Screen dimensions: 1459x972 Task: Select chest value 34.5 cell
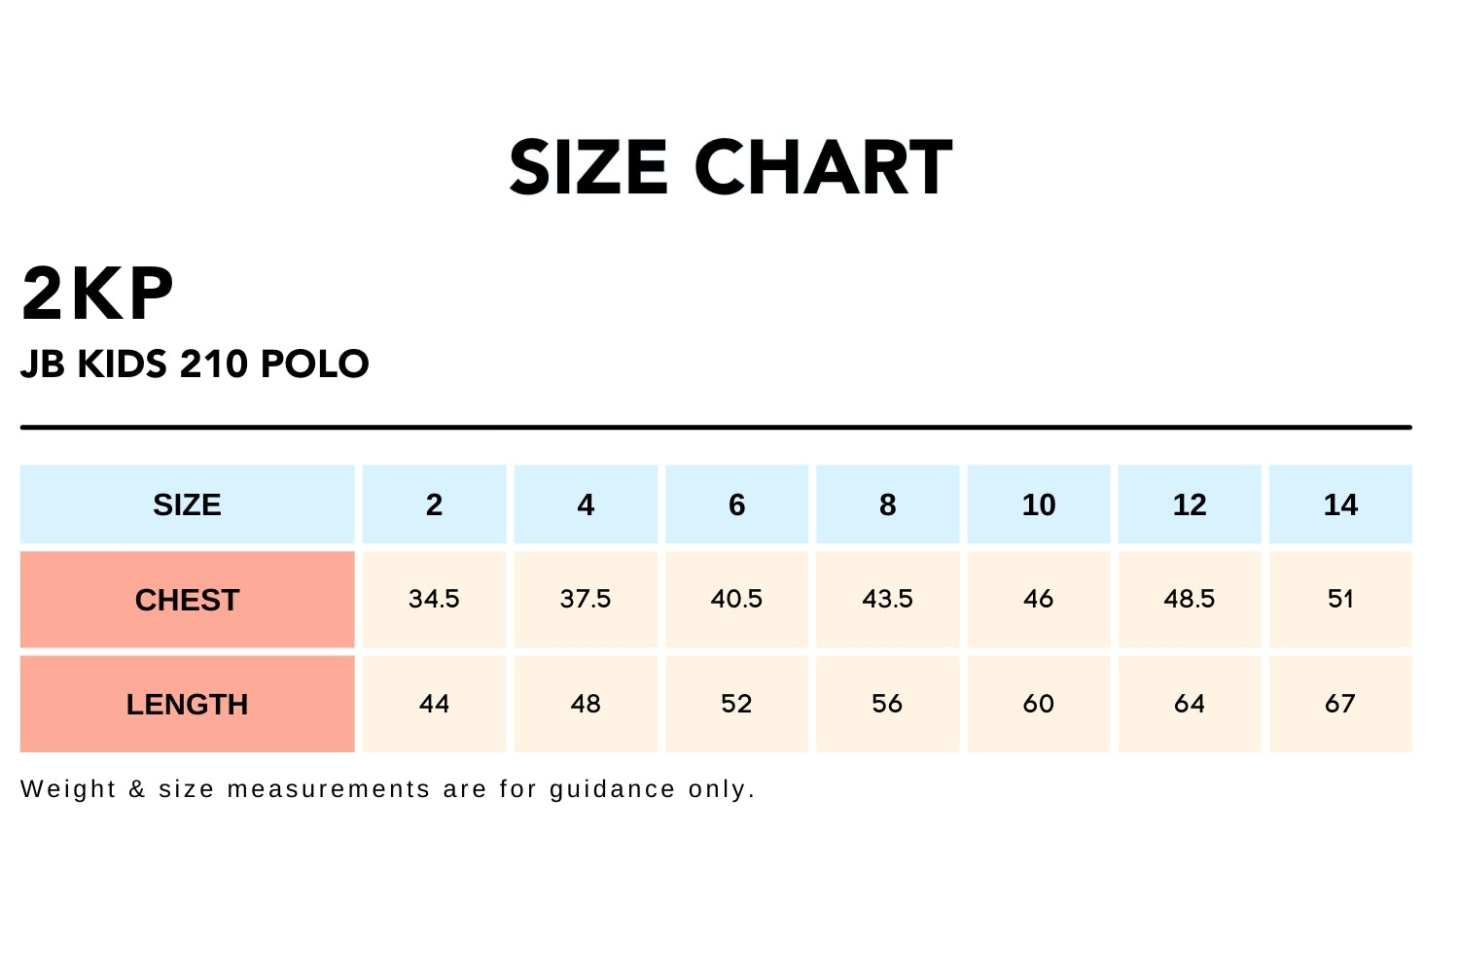(434, 599)
